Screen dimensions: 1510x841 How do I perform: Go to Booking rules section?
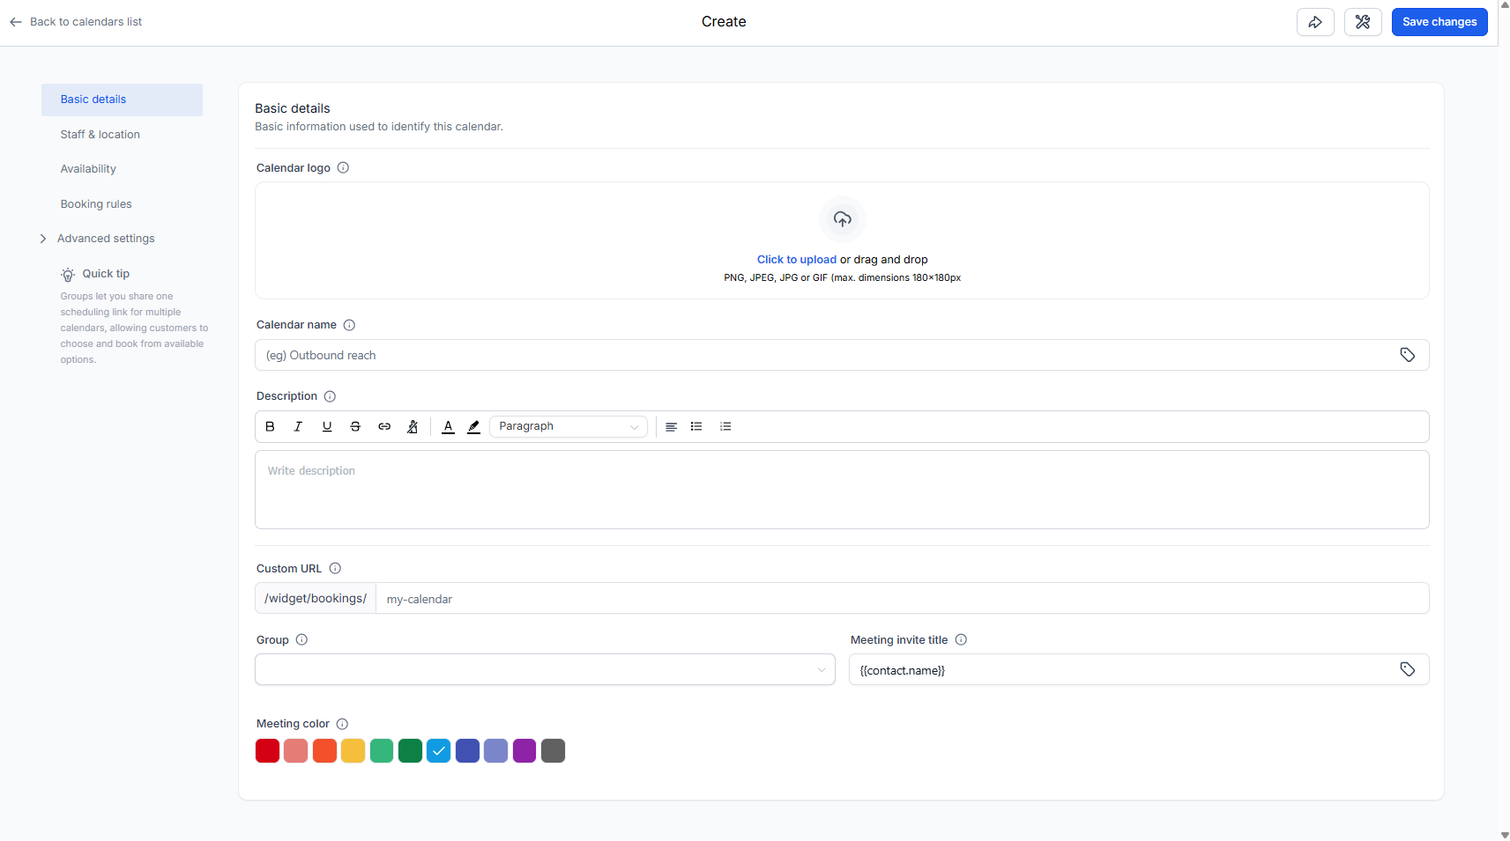[x=96, y=204]
